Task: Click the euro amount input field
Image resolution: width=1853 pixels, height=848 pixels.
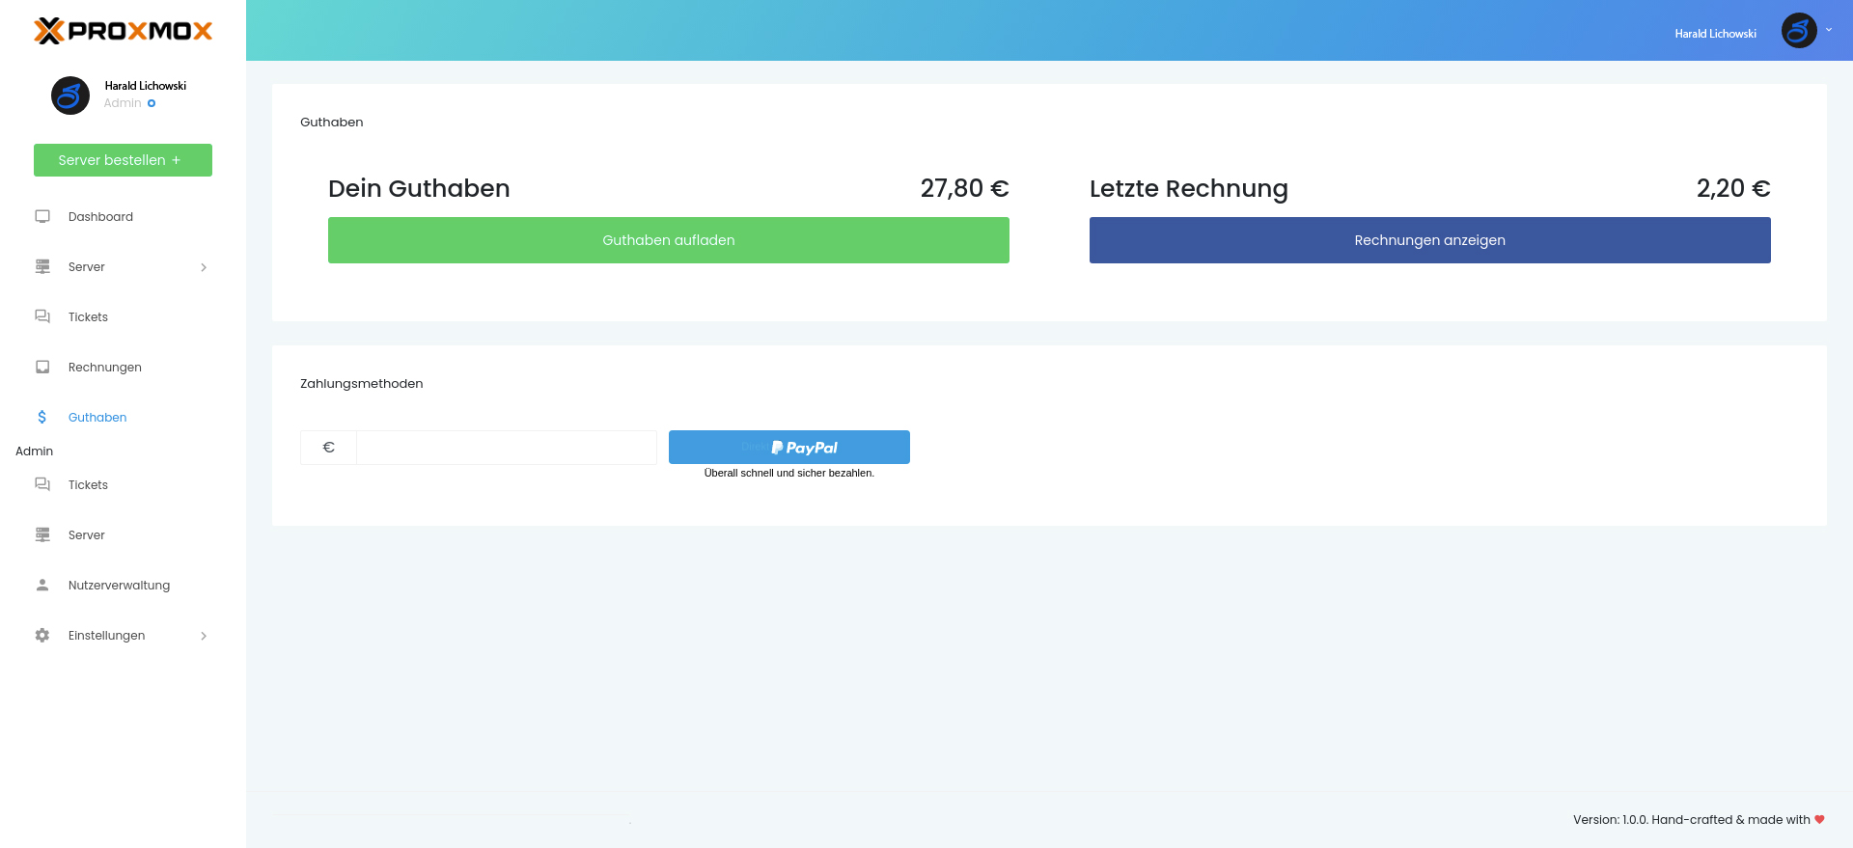Action: [506, 448]
